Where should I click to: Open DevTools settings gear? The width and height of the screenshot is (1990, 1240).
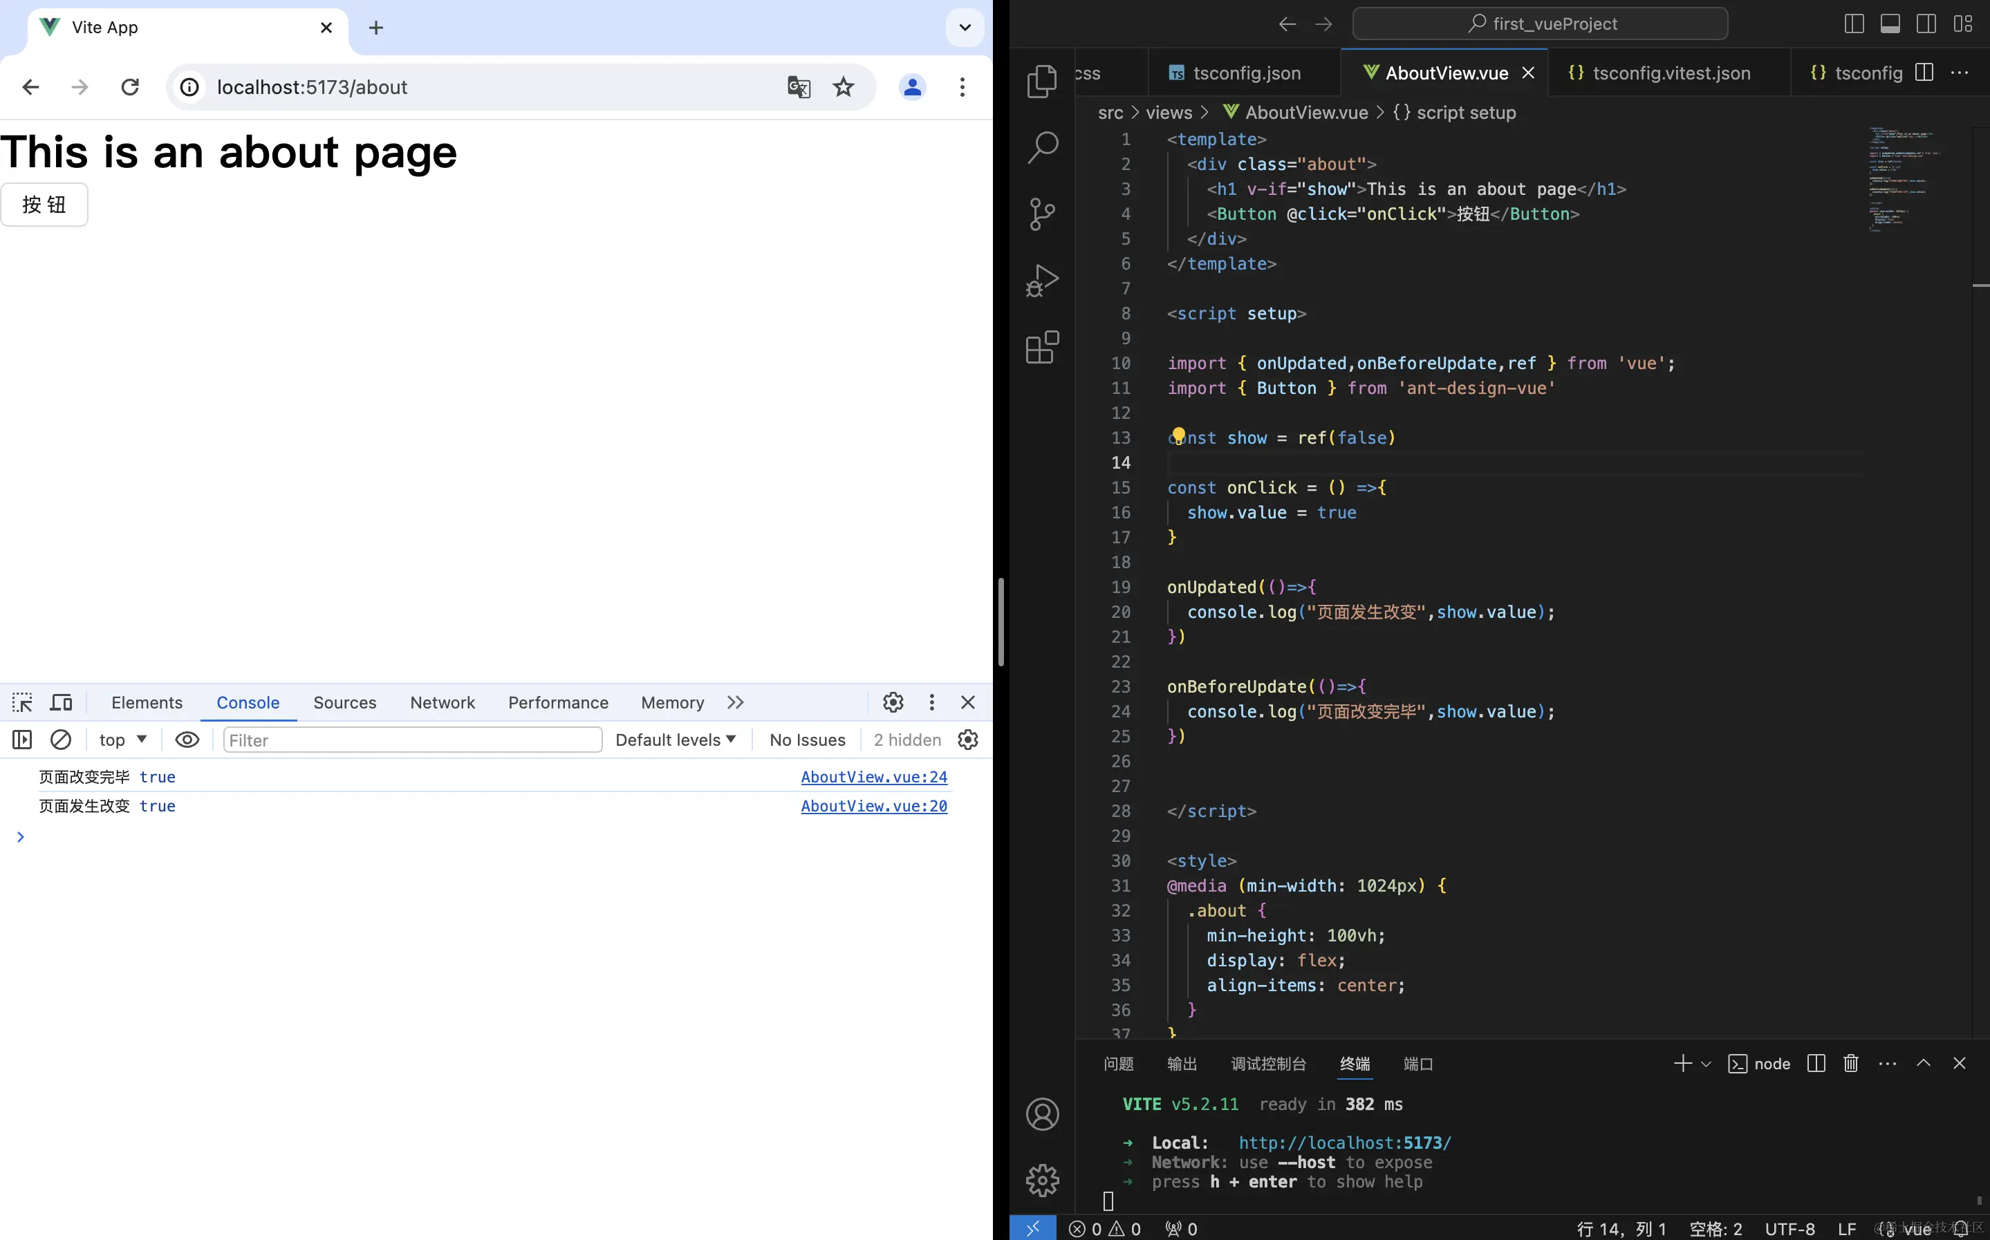(x=893, y=703)
